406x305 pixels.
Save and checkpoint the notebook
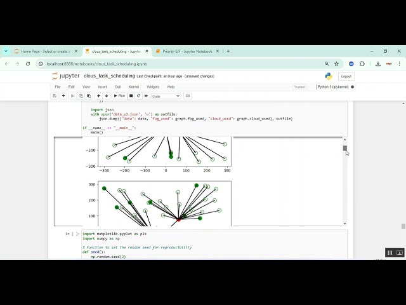click(55, 96)
